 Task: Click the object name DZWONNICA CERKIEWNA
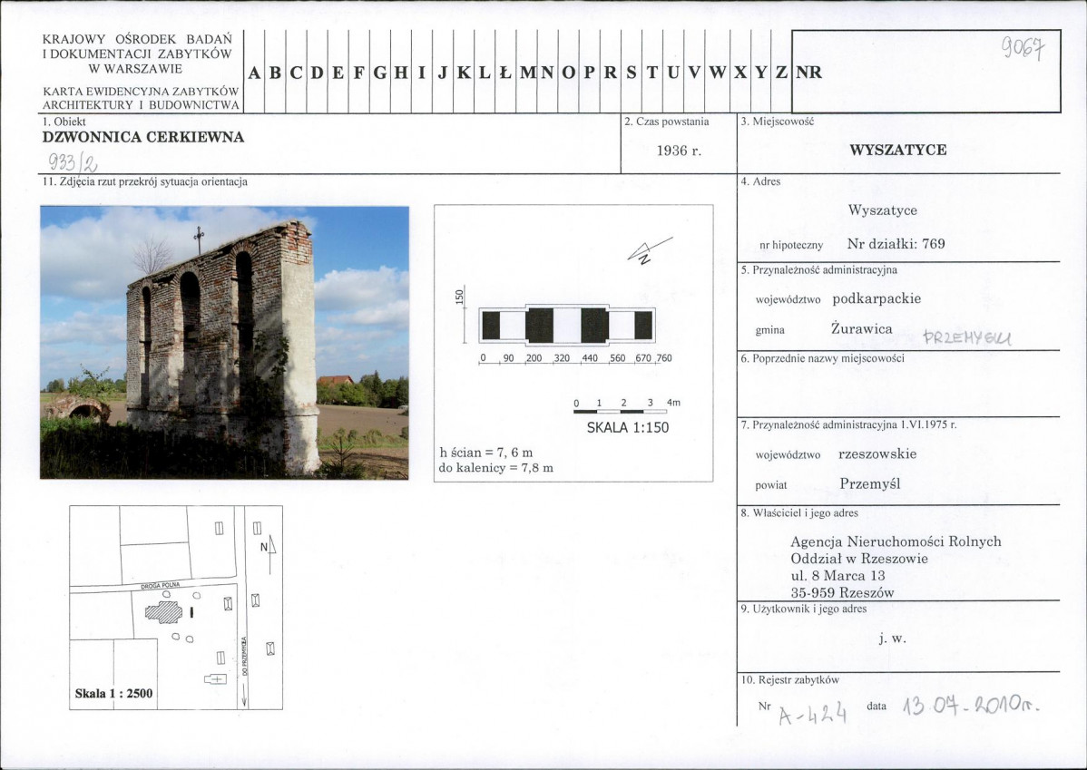click(143, 138)
